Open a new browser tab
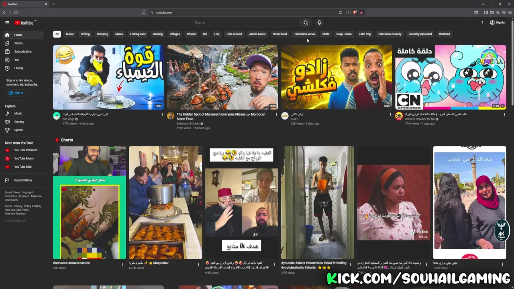The height and width of the screenshot is (289, 514). point(53,4)
